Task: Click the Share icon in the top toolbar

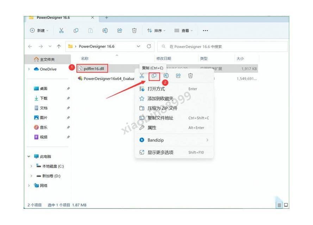Action: (x=120, y=31)
